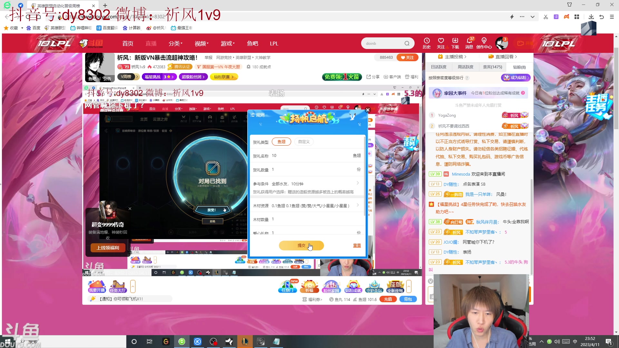The image size is (619, 348).
Task: Go to the 鱼吧 navigation item
Action: (252, 43)
